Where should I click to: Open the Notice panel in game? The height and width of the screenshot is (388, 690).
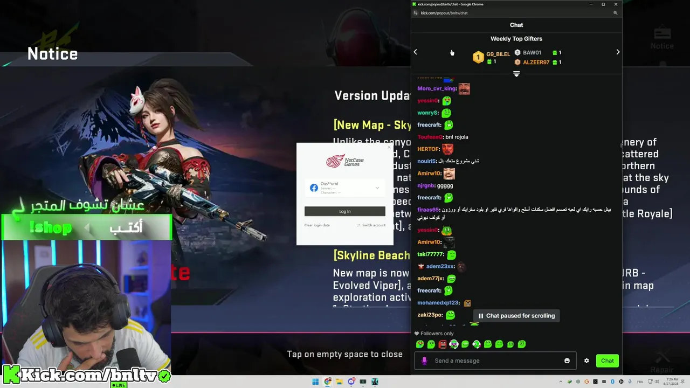coord(662,39)
